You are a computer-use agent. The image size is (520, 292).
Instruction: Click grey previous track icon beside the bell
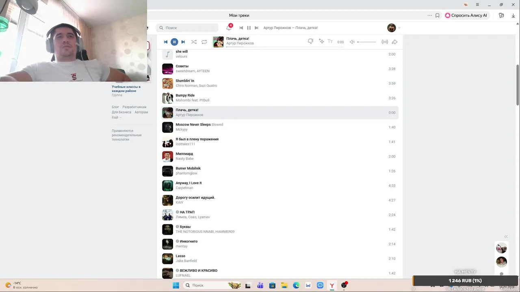(x=241, y=28)
